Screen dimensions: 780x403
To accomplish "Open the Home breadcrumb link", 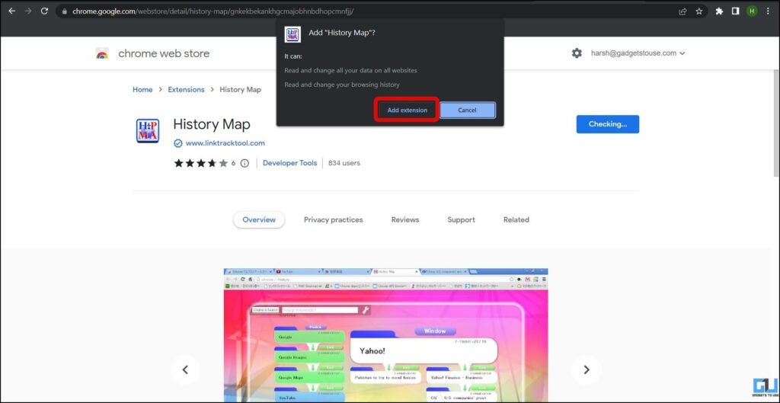I will pyautogui.click(x=142, y=90).
